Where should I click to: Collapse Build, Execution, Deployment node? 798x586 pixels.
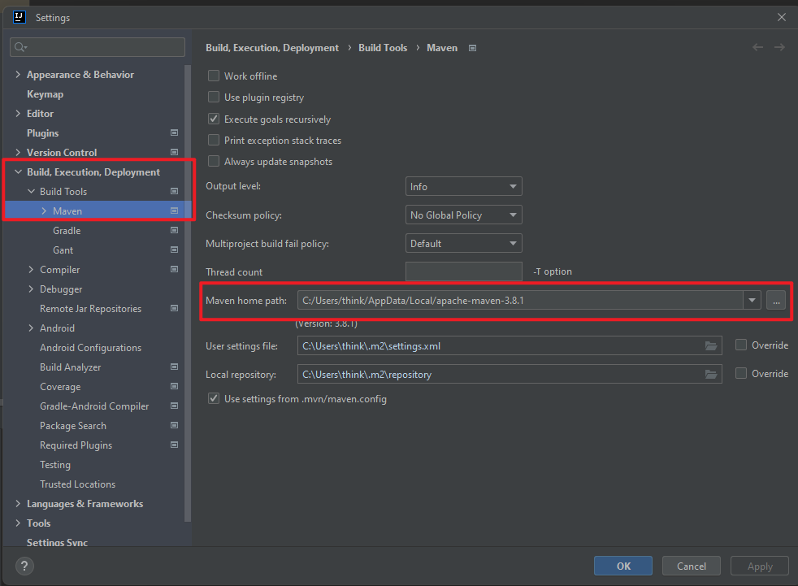coord(19,172)
